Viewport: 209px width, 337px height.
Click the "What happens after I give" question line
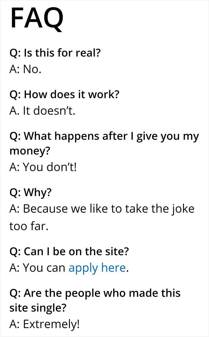tap(104, 136)
